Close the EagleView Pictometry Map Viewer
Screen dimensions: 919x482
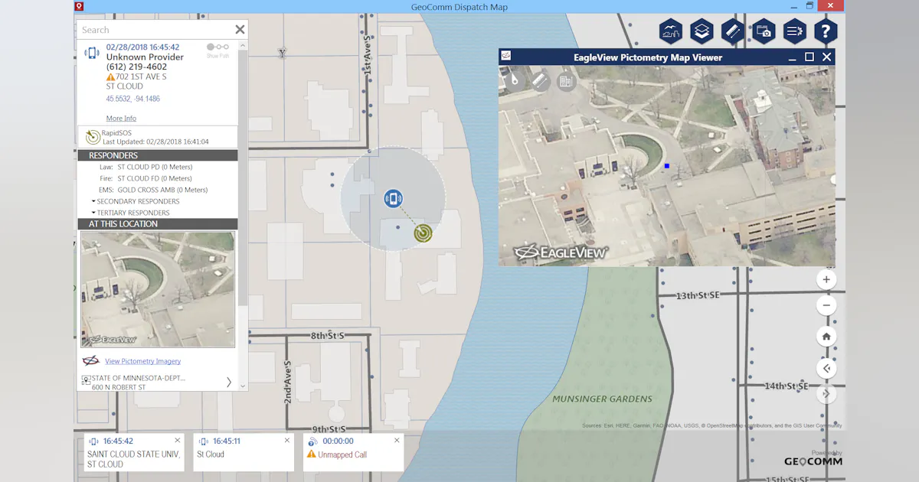coord(826,57)
